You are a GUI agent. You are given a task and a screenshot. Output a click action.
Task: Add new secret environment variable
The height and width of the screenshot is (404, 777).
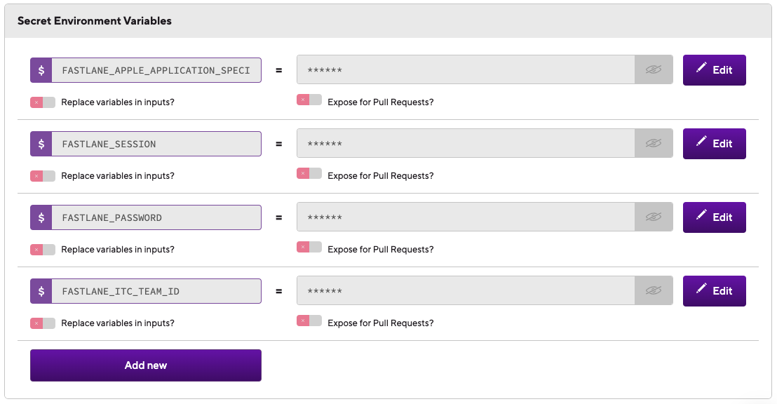pyautogui.click(x=145, y=365)
